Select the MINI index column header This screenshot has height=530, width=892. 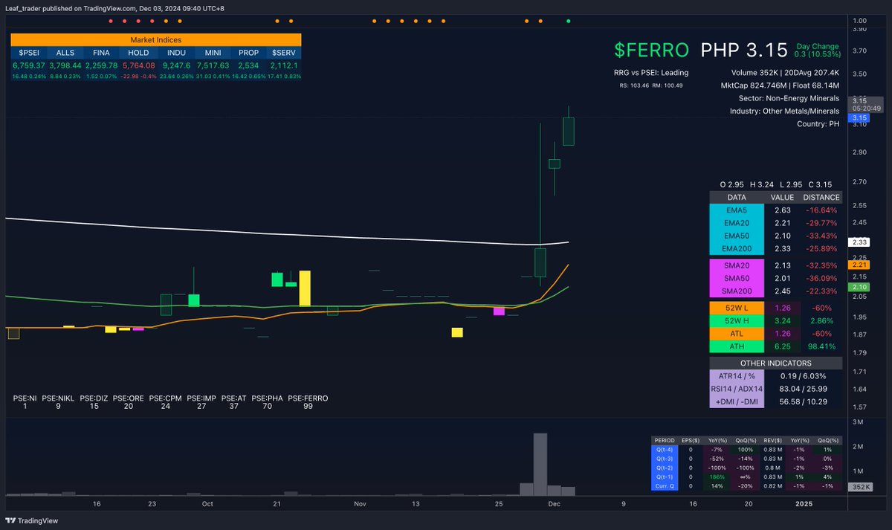pyautogui.click(x=213, y=53)
